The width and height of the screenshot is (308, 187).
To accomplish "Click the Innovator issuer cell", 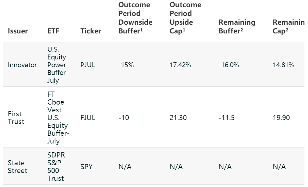I will pyautogui.click(x=22, y=65).
